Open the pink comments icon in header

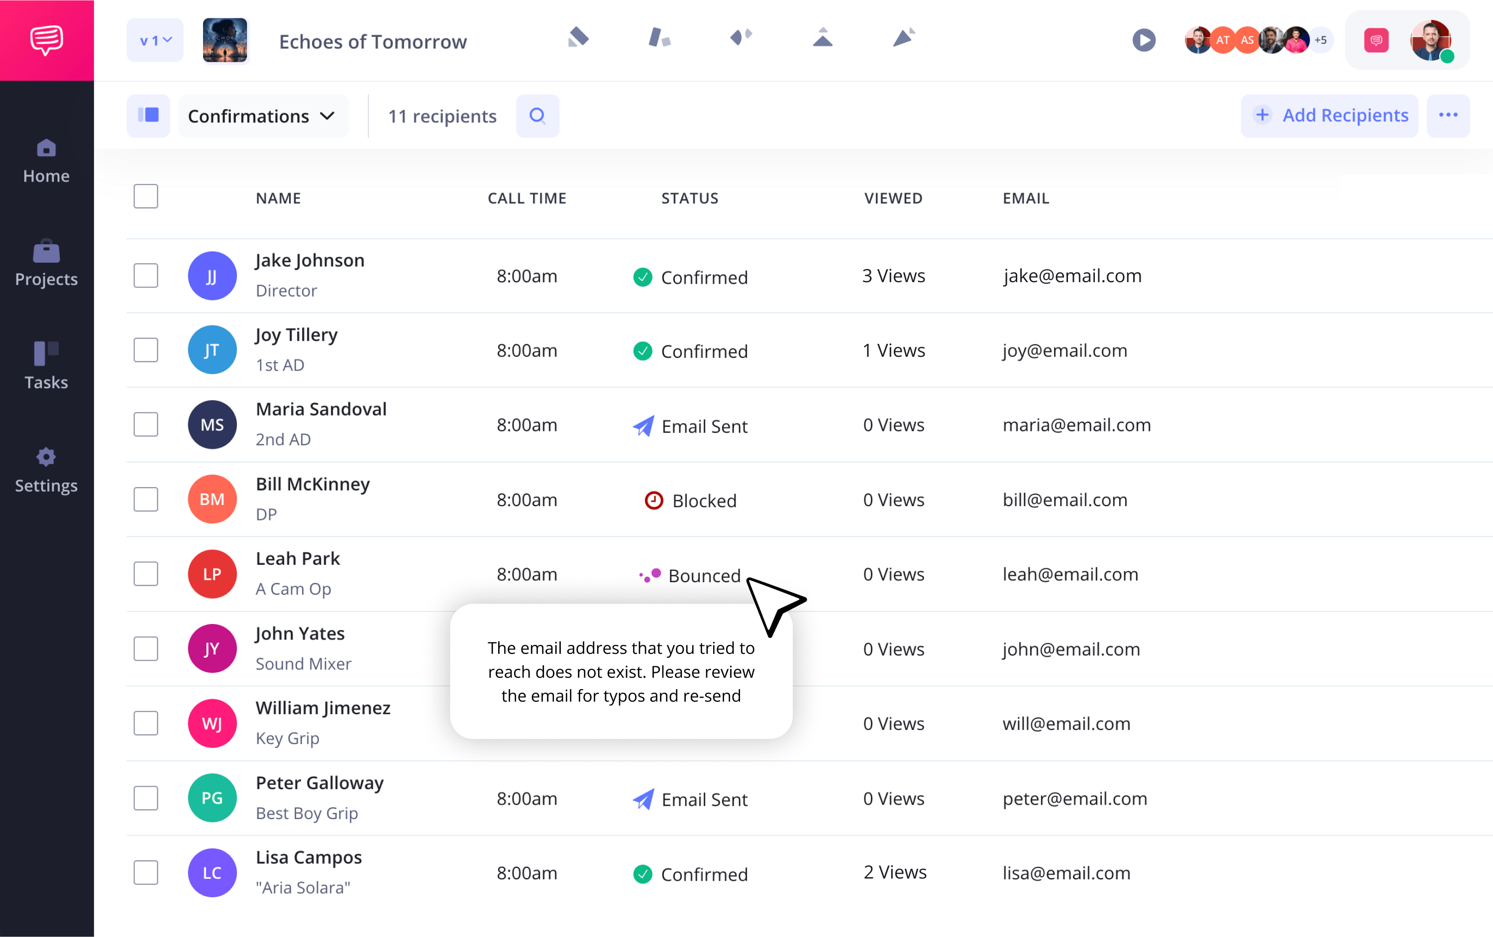(x=1376, y=40)
